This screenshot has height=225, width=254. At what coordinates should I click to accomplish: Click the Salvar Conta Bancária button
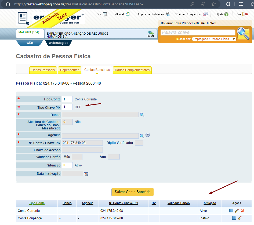pyautogui.click(x=133, y=192)
